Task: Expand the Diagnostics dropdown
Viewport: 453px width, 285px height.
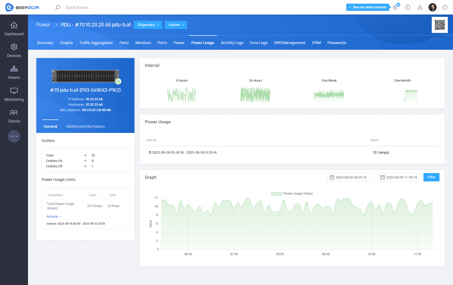Action: click(x=148, y=25)
